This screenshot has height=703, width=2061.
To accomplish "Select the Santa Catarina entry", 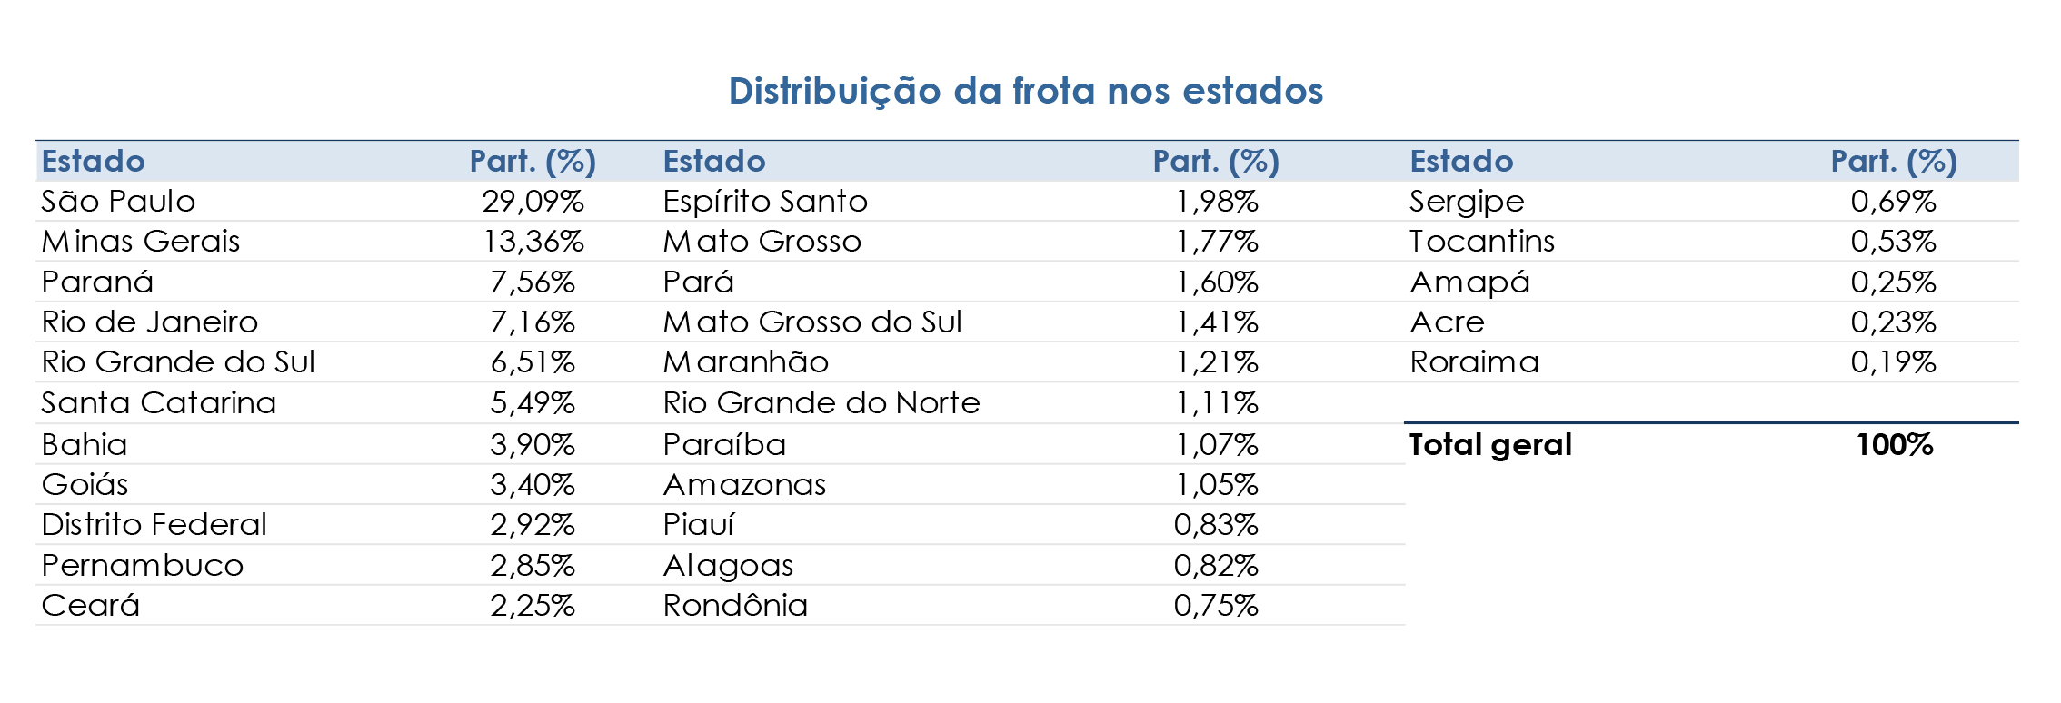I will pos(159,403).
